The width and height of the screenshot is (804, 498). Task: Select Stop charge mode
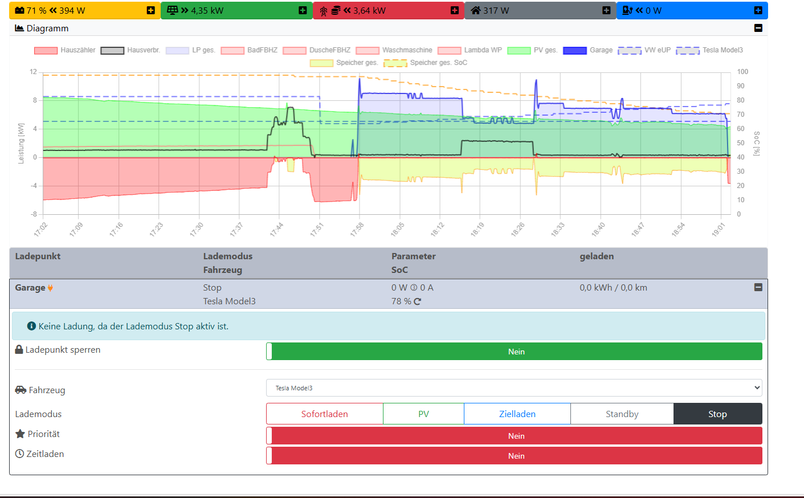click(x=718, y=414)
